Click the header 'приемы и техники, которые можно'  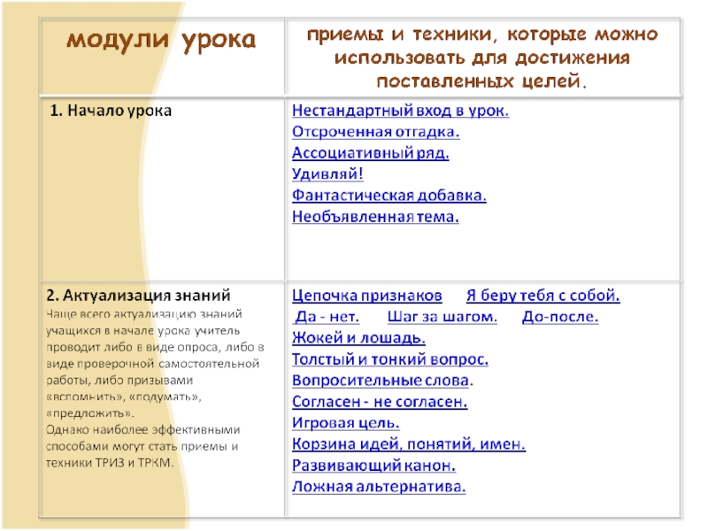(482, 35)
